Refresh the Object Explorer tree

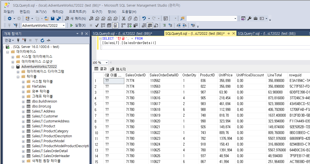point(42,40)
